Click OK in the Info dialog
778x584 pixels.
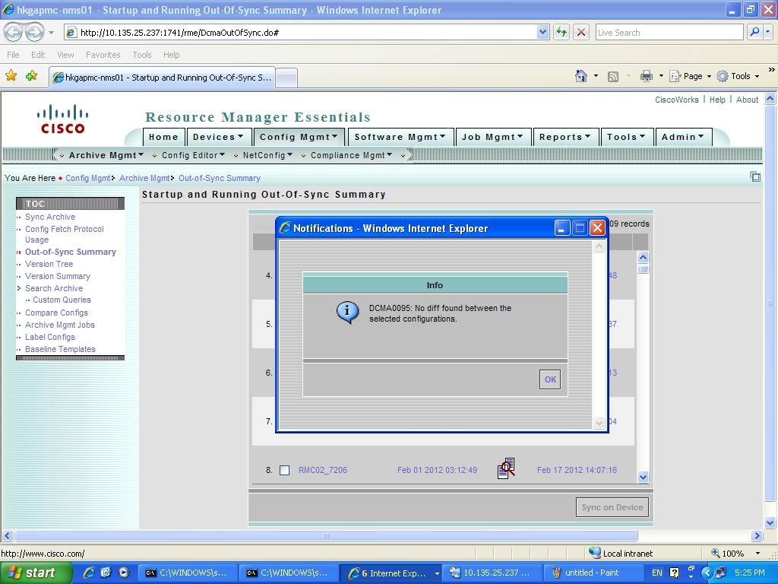point(550,379)
